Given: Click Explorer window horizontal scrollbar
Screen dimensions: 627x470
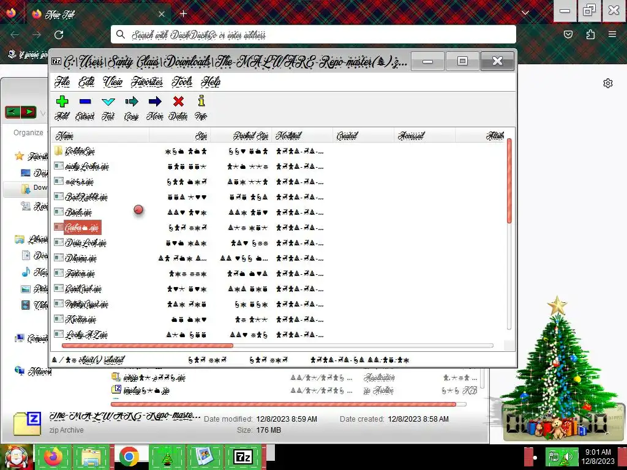Looking at the screenshot, I should [283, 404].
